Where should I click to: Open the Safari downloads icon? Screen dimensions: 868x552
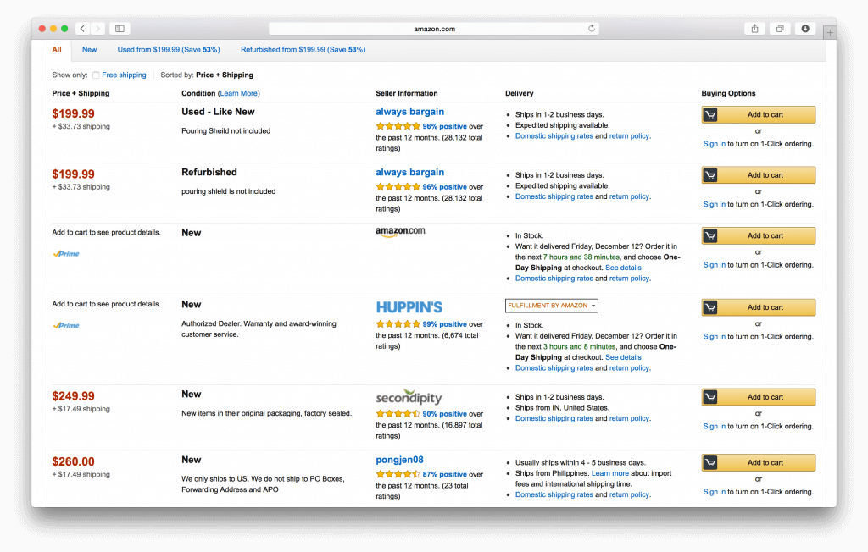pos(805,29)
